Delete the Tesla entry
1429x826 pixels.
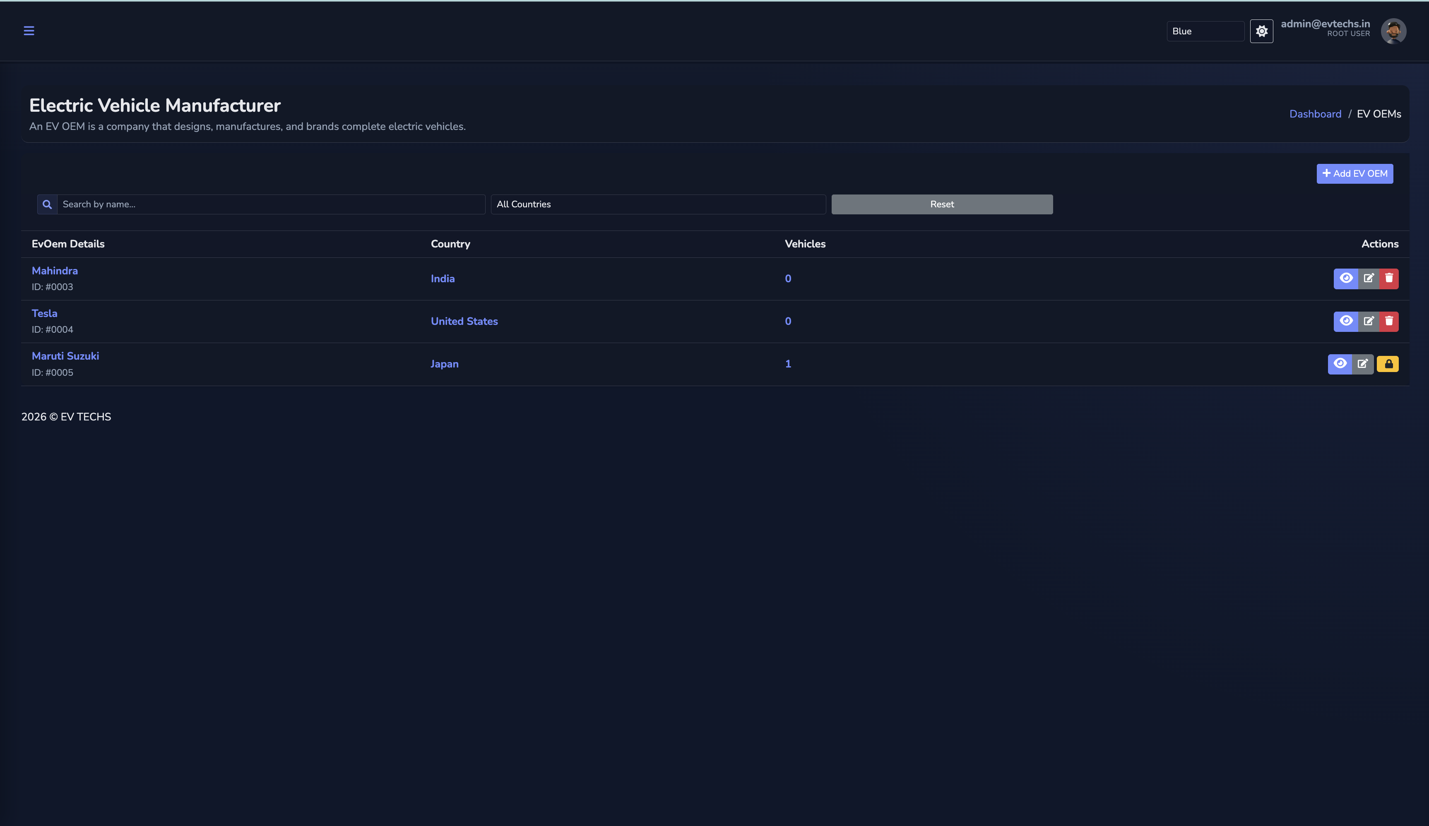(x=1389, y=322)
